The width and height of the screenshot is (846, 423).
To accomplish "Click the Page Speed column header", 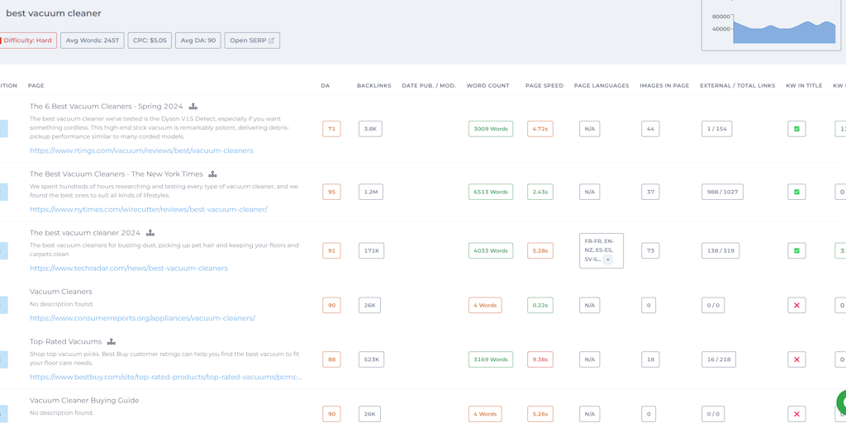I will [544, 86].
